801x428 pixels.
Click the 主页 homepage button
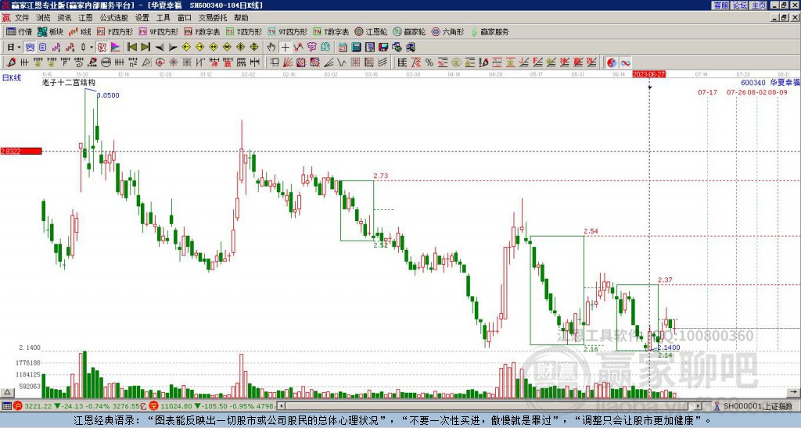point(759,5)
